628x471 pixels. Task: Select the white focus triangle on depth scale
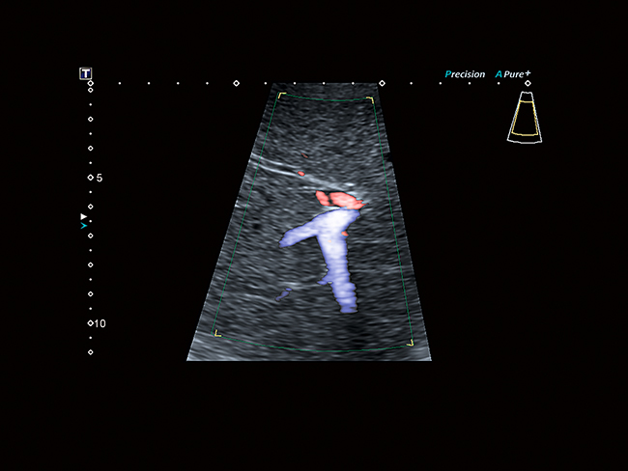tap(84, 217)
